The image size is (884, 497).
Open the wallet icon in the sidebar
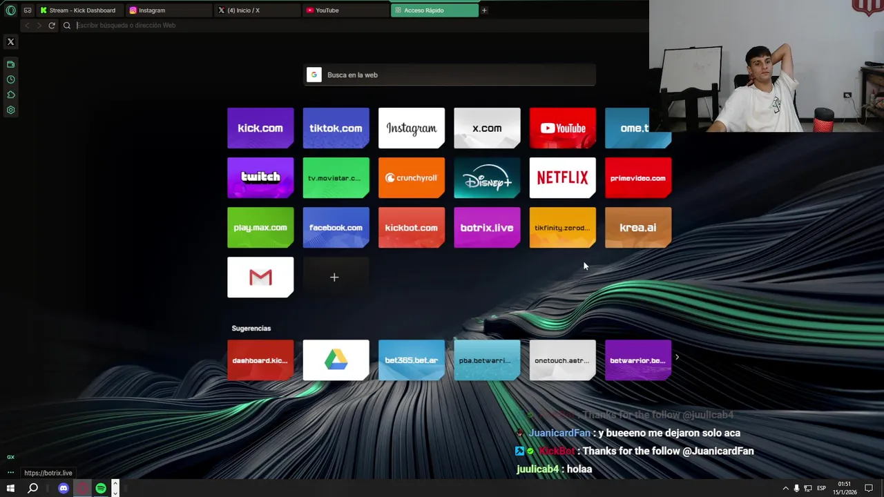click(10, 64)
